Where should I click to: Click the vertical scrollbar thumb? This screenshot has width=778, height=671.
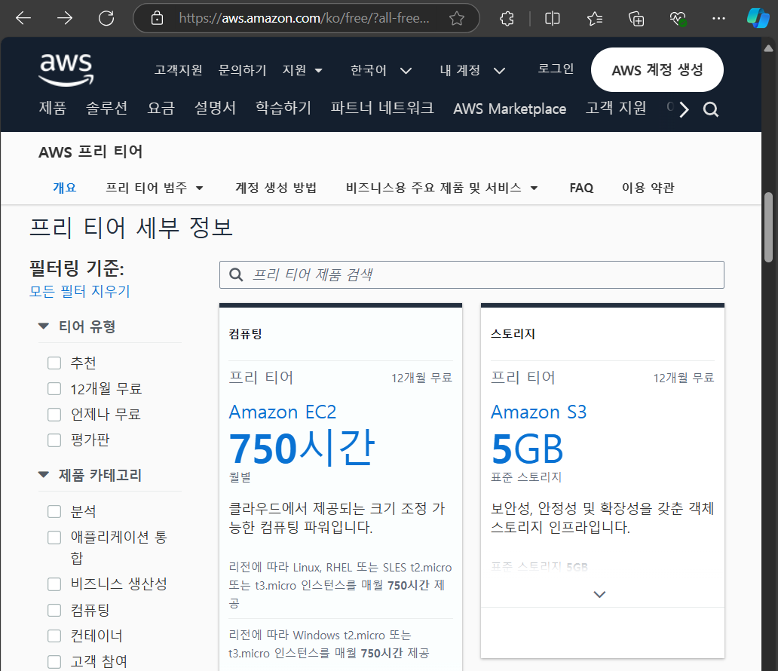(768, 227)
